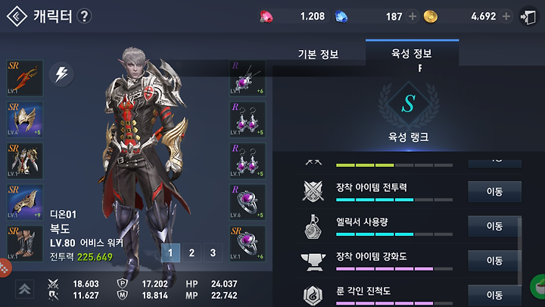The height and width of the screenshot is (307, 545).
Task: Select the SR winged helmet slot
Action: tap(25, 120)
